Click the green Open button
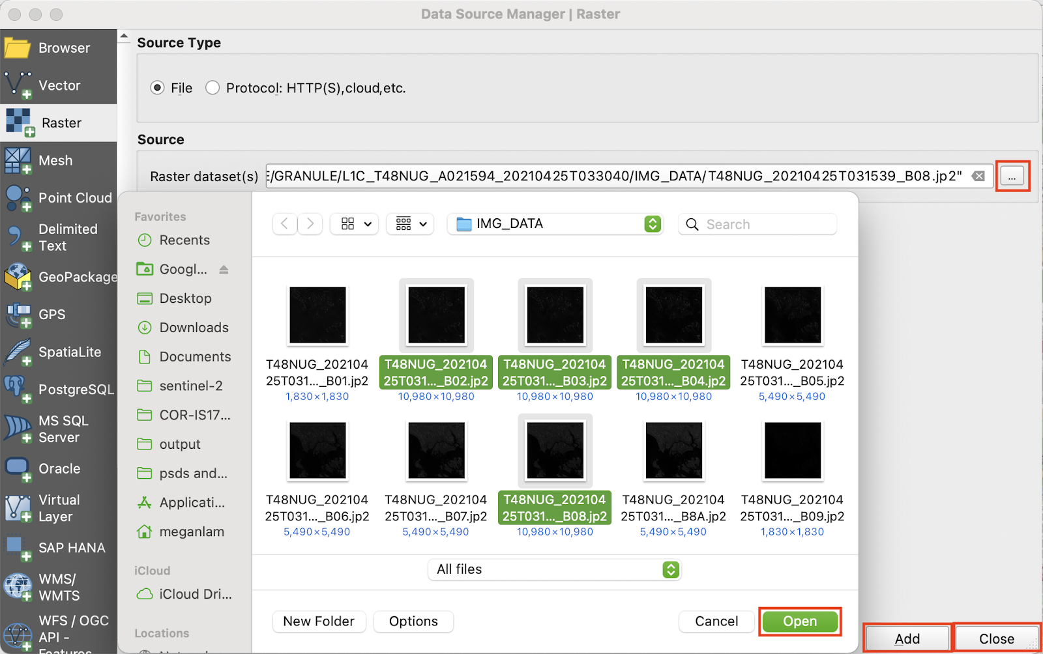 pos(800,621)
